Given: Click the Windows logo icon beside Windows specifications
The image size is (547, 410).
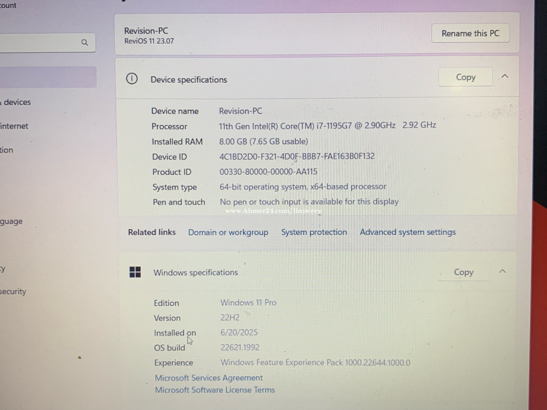Looking at the screenshot, I should 135,272.
